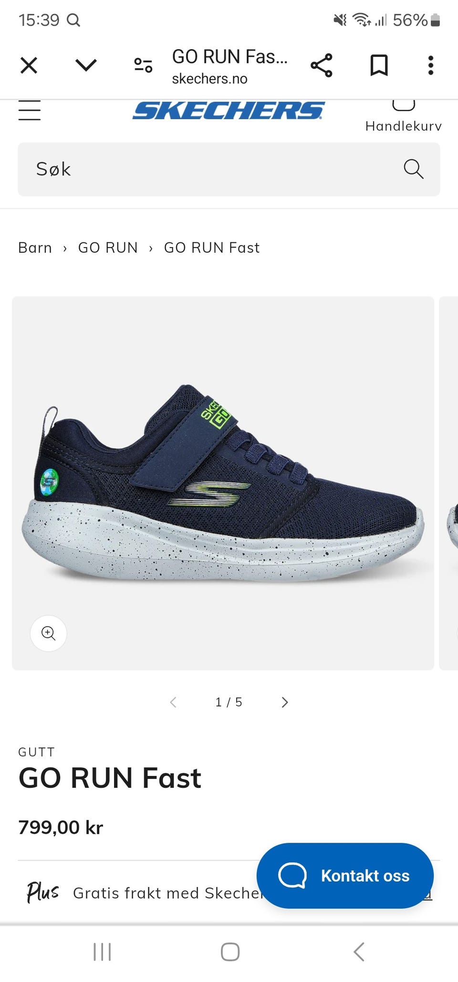458x982 pixels.
Task: Open browser three-dot overflow menu
Action: (431, 65)
